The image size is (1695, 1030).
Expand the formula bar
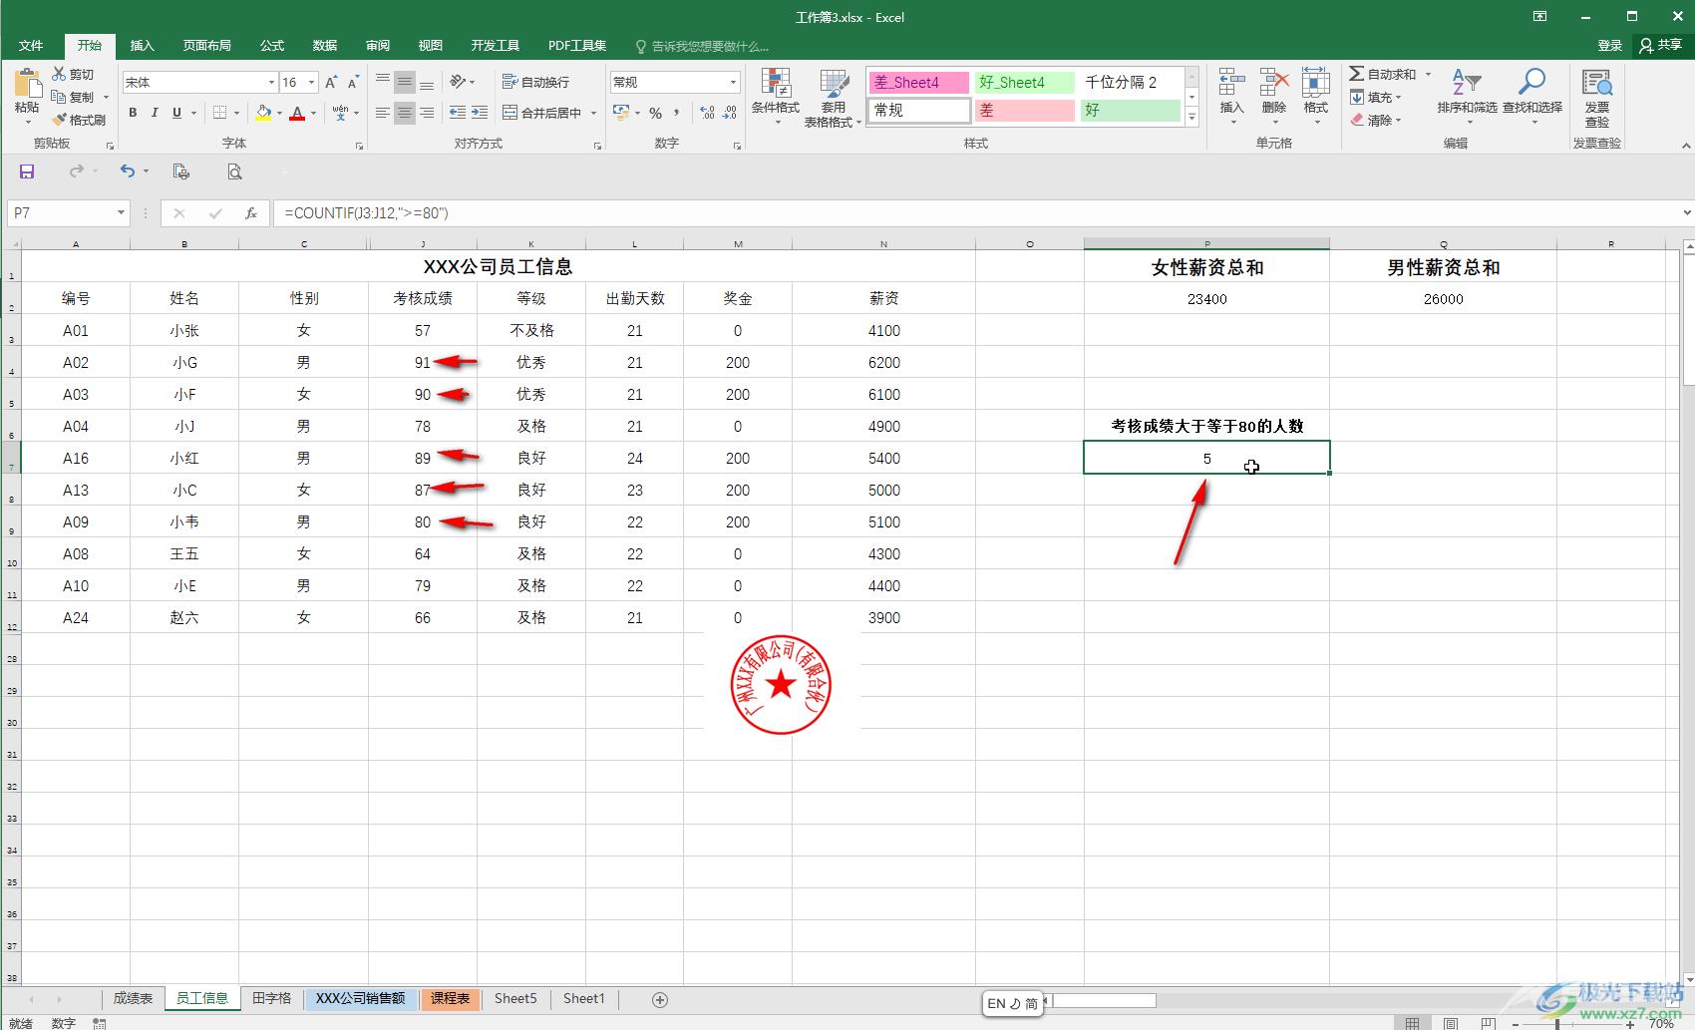point(1686,212)
